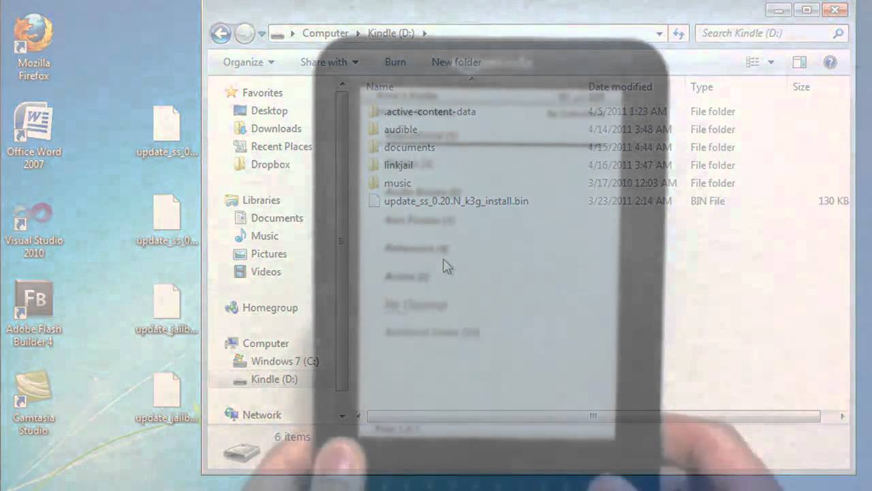The image size is (872, 491).
Task: Create a folder with New folder button
Action: click(456, 62)
